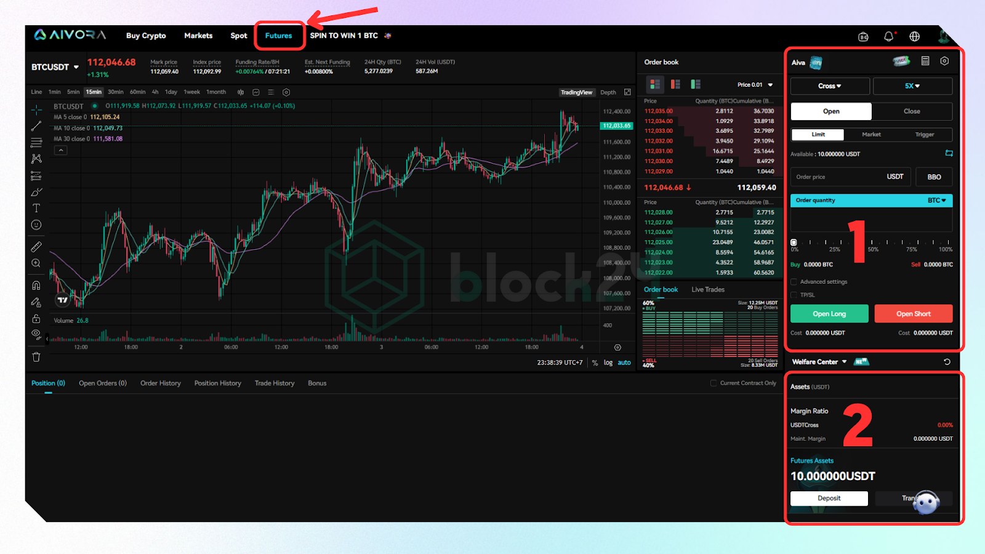Image resolution: width=985 pixels, height=554 pixels.
Task: Toggle percent scale on chart
Action: click(595, 363)
